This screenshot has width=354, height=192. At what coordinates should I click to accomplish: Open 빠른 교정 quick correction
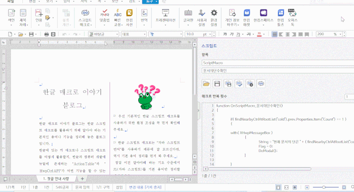coord(118,18)
